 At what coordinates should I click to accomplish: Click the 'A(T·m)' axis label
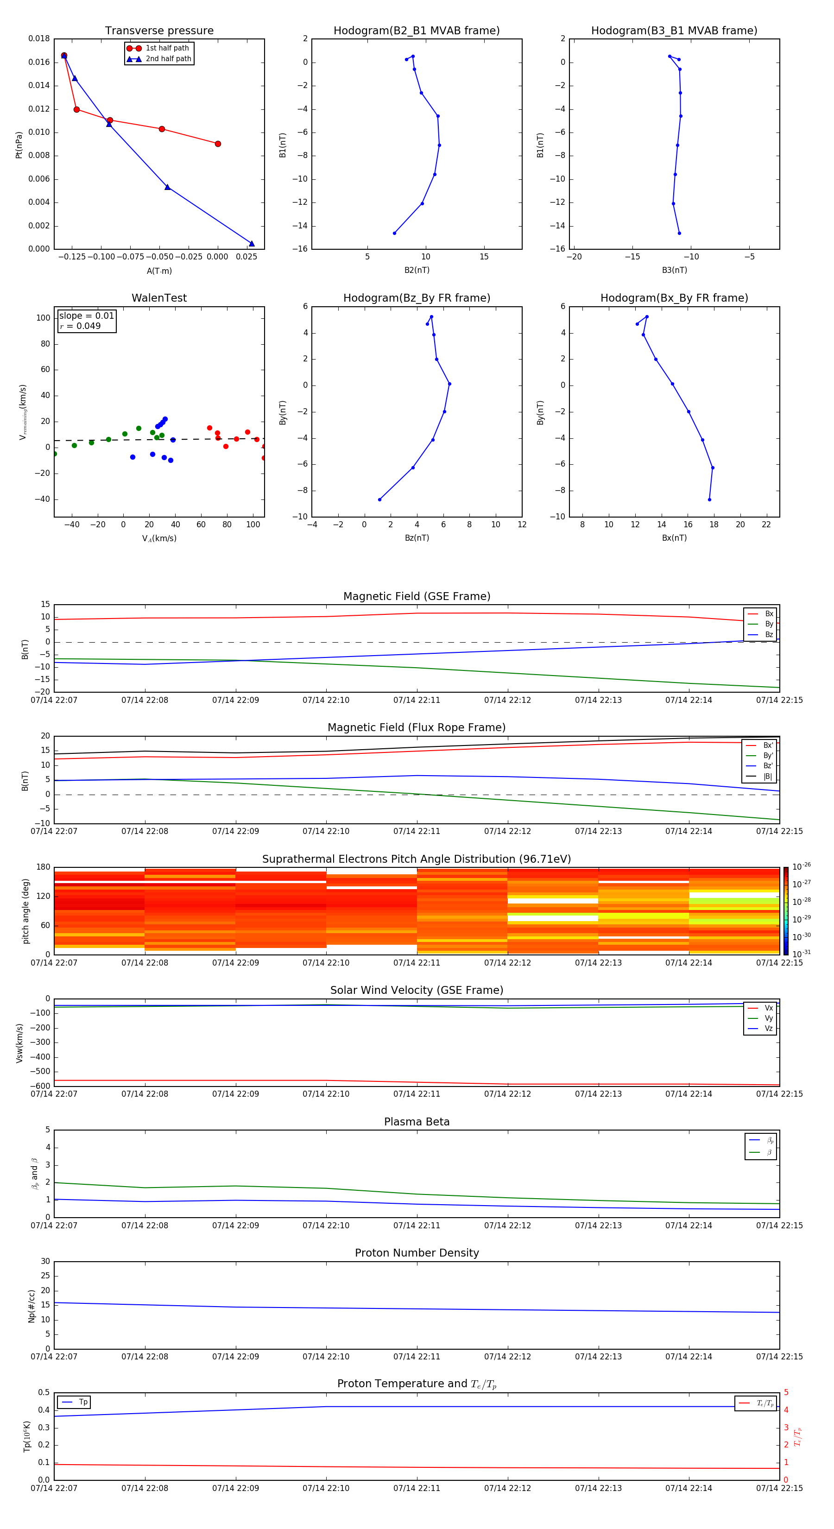point(159,271)
